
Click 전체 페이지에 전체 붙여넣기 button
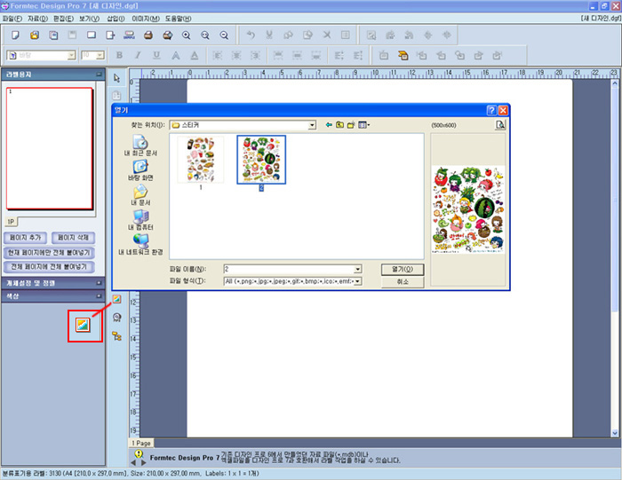(x=49, y=267)
